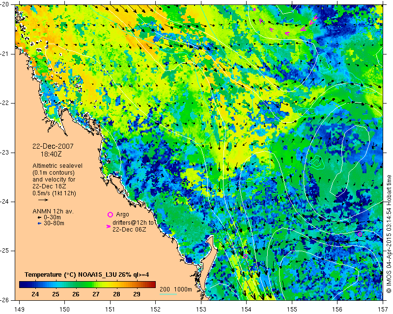This screenshot has height=314, width=393.
Task: Click the green section of the colorbar above 26
Action: 76,284
